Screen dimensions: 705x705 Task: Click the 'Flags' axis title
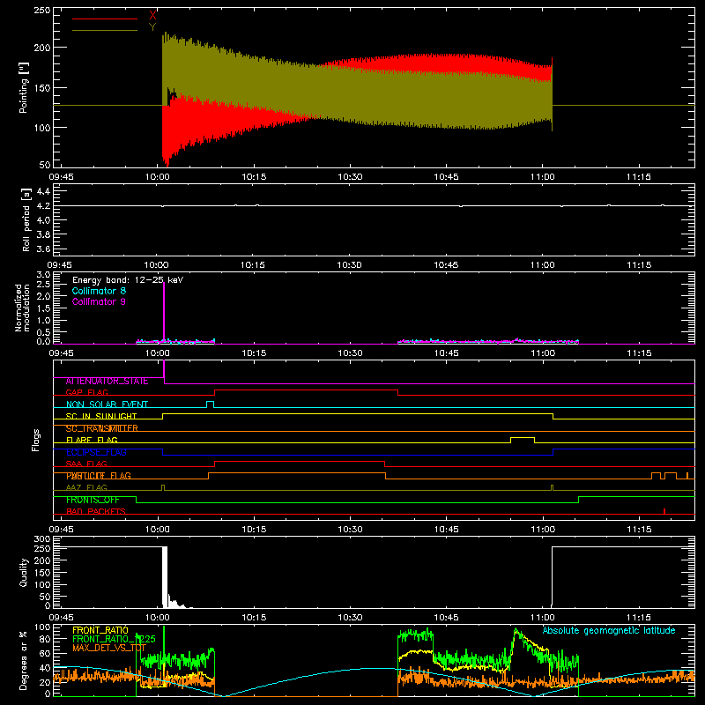tap(35, 440)
